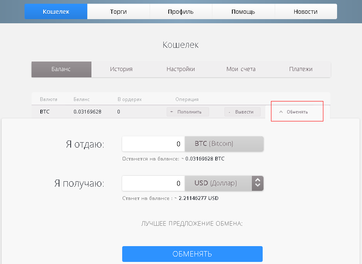Open the Мои счета sub-tab
The image size is (362, 264).
pyautogui.click(x=241, y=69)
